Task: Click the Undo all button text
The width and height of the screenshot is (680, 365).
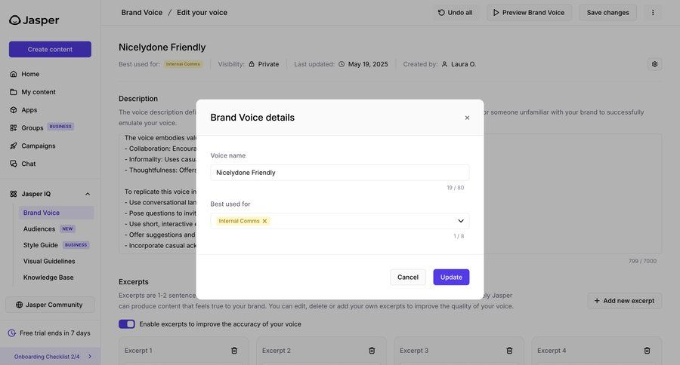Action: [x=459, y=13]
